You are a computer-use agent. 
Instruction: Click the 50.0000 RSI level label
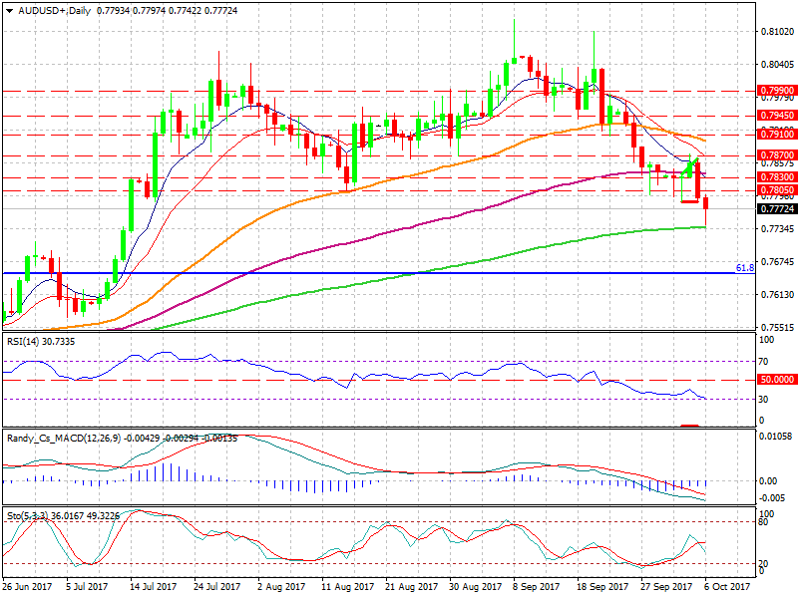point(776,380)
